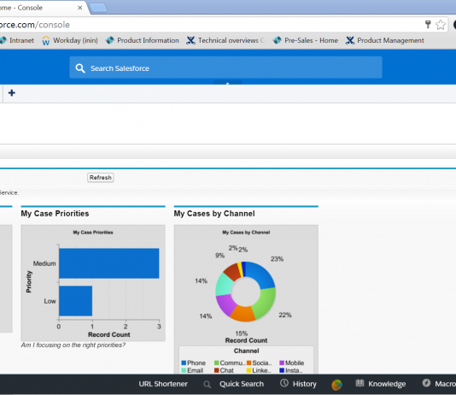This screenshot has width=456, height=395.
Task: Click the saved password key icon
Action: (x=428, y=25)
